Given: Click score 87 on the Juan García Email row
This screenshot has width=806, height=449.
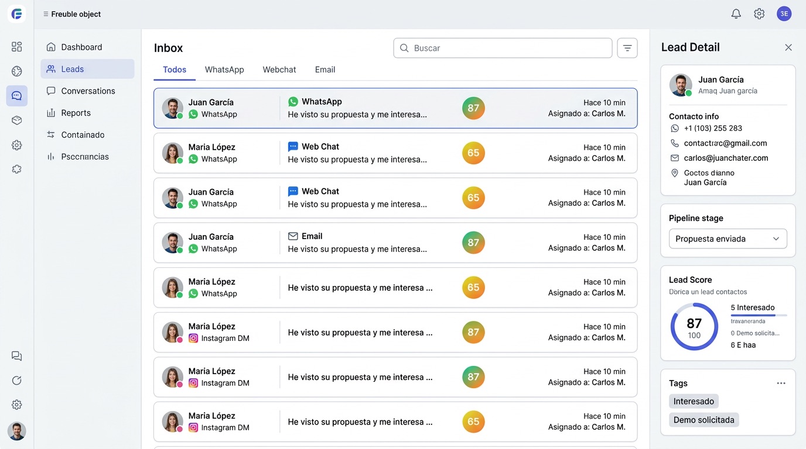Looking at the screenshot, I should pos(473,243).
